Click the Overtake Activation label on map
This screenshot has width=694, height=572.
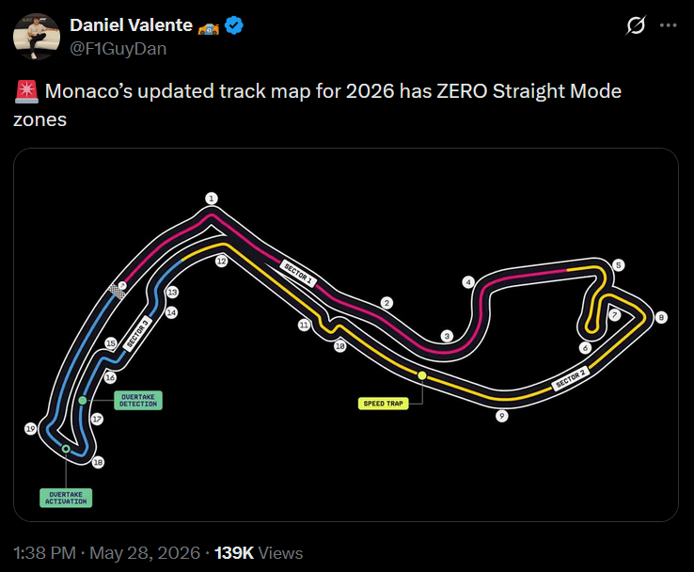(66, 498)
